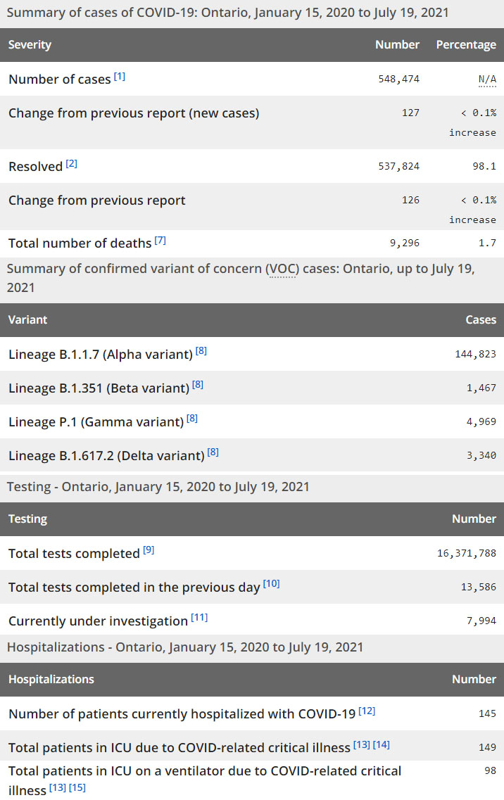Screen dimensions: 504x800
Task: Click footnote 7 for Total number of deaths
Action: pos(160,241)
